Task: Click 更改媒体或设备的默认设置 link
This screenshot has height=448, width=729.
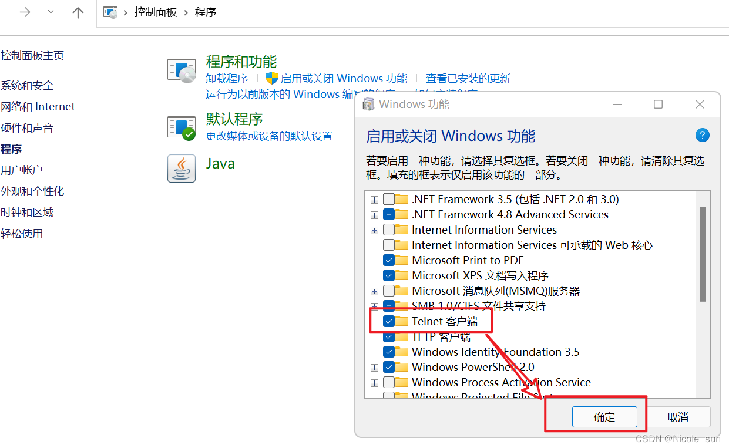Action: tap(269, 136)
